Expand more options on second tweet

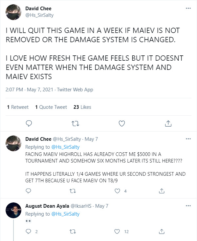point(188,139)
